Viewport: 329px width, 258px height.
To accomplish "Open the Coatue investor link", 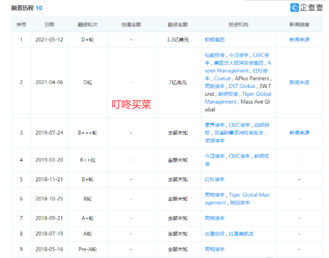I will click(222, 79).
